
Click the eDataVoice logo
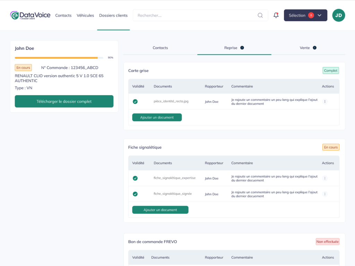click(30, 15)
